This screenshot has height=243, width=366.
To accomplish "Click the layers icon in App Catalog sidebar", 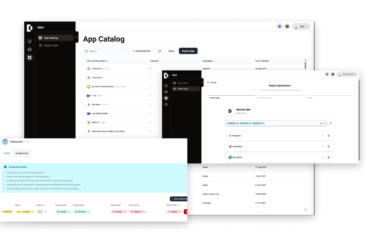I will click(x=30, y=49).
